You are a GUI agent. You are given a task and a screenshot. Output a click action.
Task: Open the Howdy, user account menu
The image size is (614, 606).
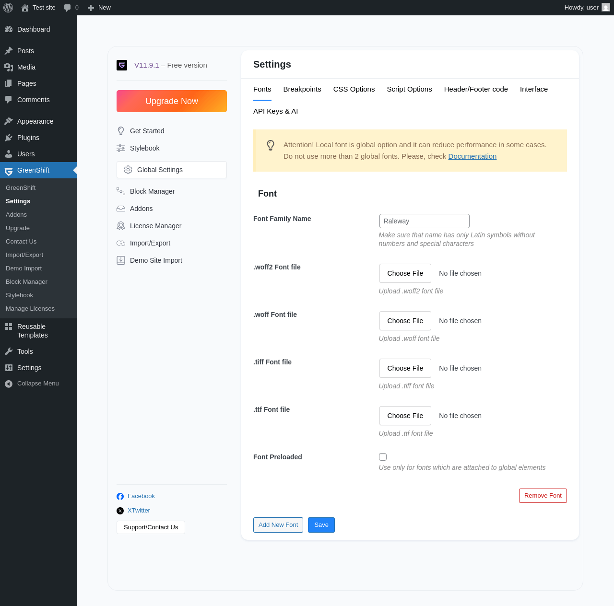coord(587,8)
